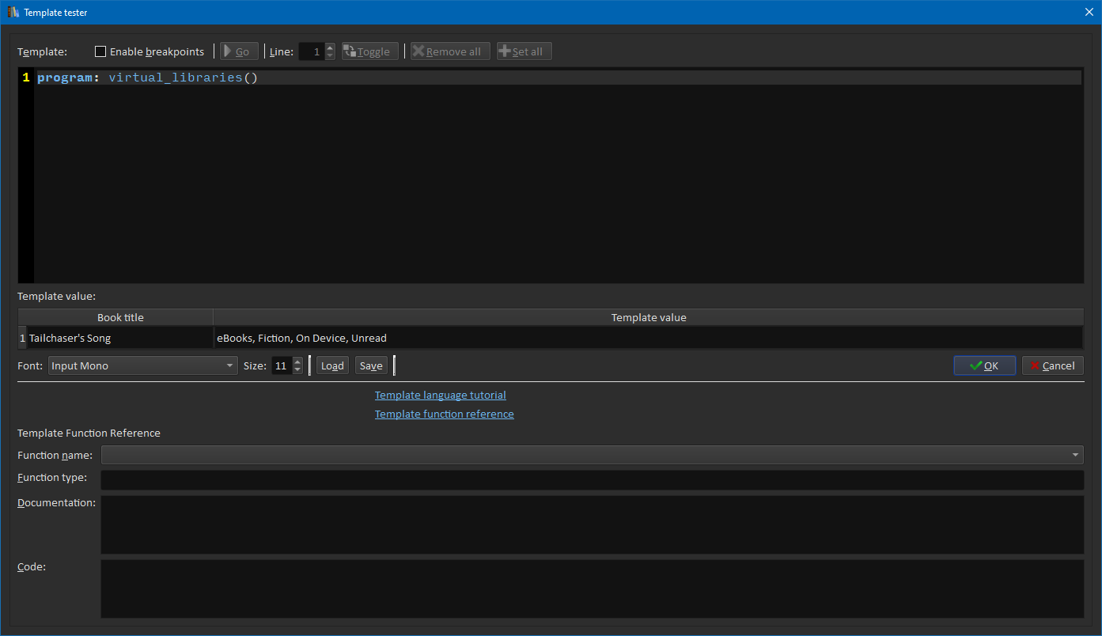Screen dimensions: 1102x636
Task: Confirm with the OK button
Action: click(x=985, y=365)
